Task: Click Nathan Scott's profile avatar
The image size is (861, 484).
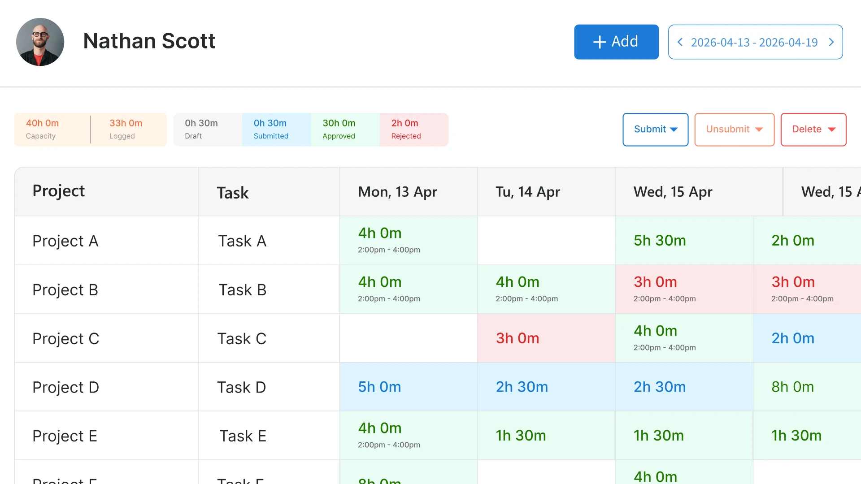Action: point(40,42)
